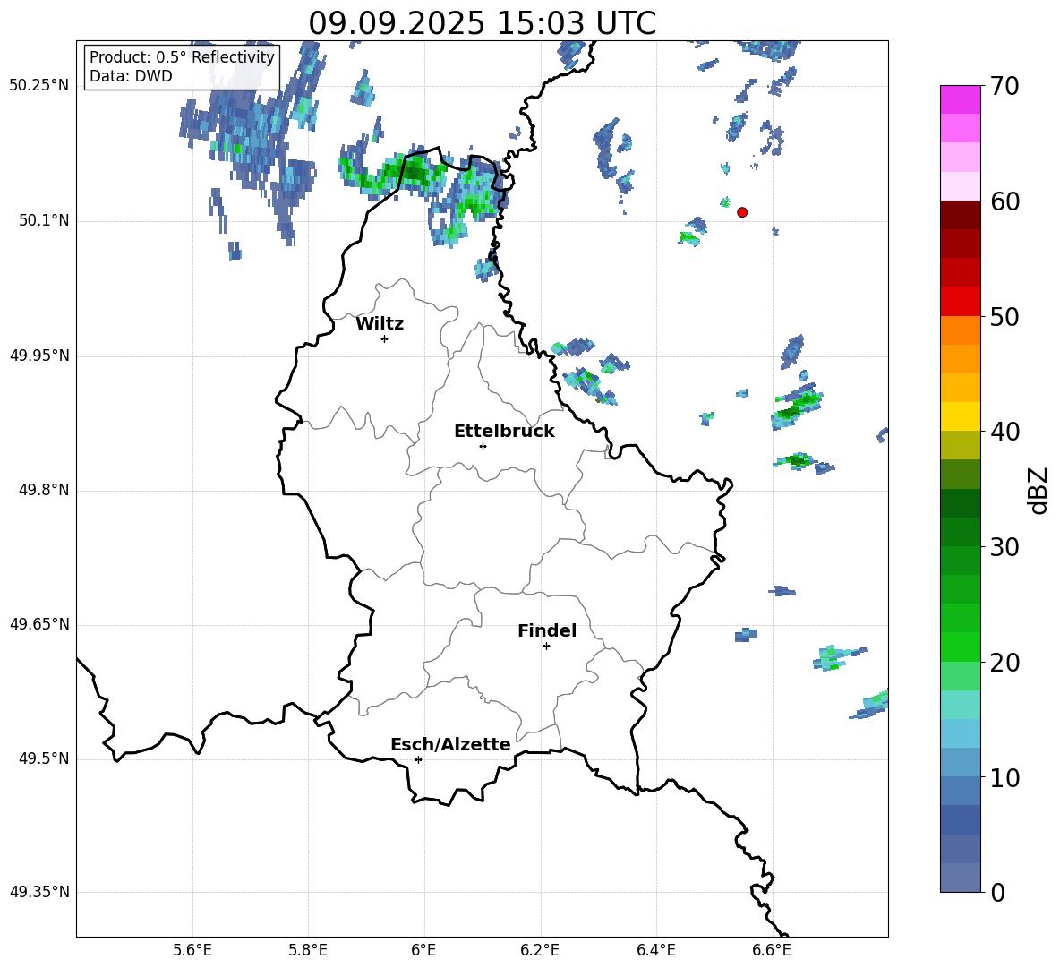This screenshot has height=968, width=1060.
Task: Click the 0 tick on colorbar
Action: [997, 892]
